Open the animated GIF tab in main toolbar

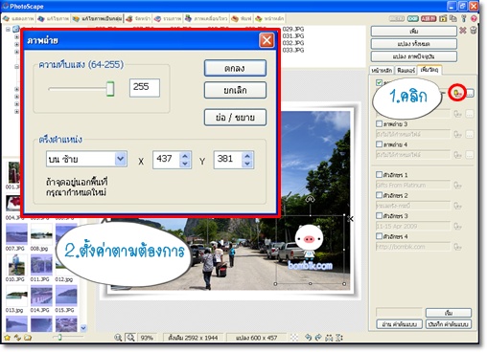pos(206,19)
